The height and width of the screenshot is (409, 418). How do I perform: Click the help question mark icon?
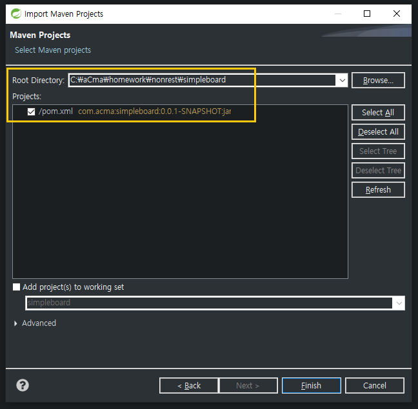pyautogui.click(x=23, y=385)
